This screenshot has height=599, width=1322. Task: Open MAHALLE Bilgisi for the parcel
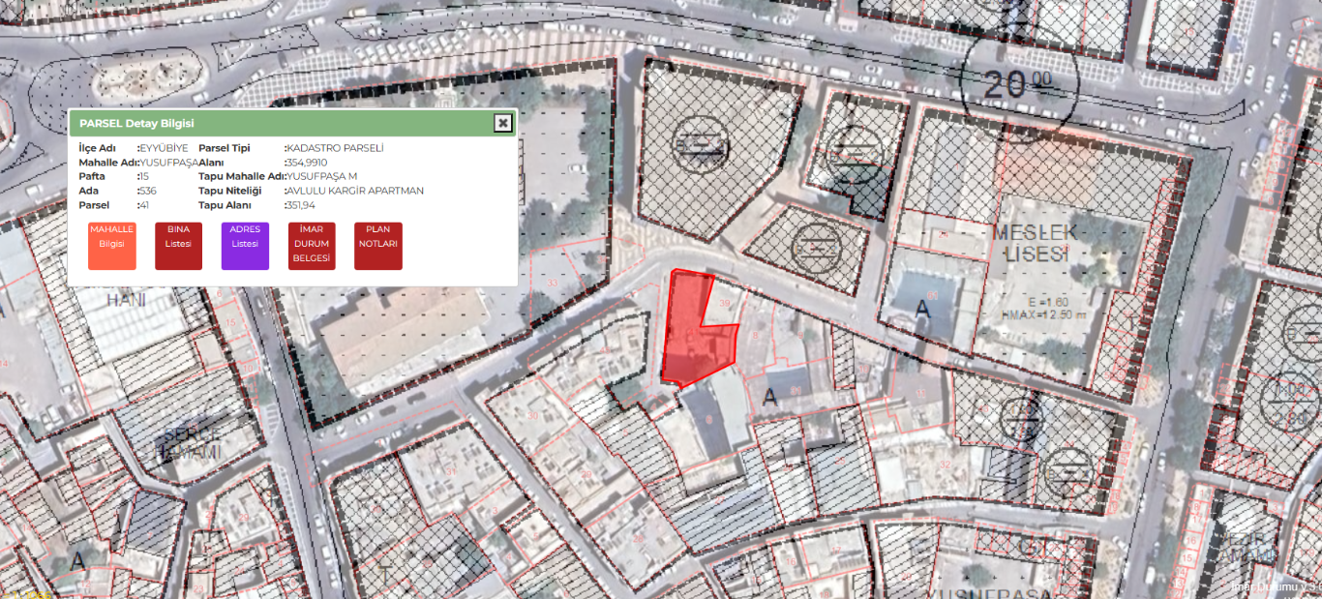click(111, 246)
